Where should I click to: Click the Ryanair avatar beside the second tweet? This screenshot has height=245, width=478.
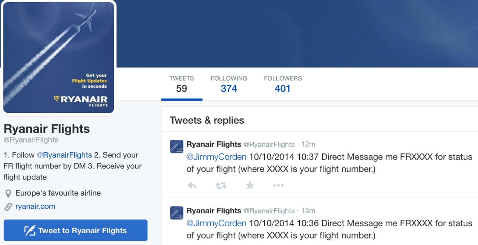[x=176, y=213]
